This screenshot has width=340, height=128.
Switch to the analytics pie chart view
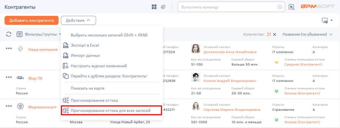[x=163, y=7]
